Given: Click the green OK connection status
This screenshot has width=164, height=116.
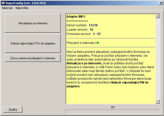Looking at the screenshot, I should coord(97,43).
